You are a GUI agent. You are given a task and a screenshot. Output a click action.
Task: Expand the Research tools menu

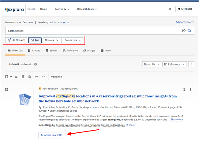tap(87, 9)
